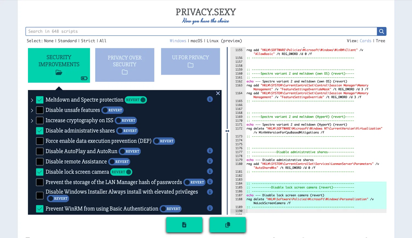This screenshot has height=238, width=412.
Task: Click the open folder icon on Security Improvements
Action: coord(59,73)
